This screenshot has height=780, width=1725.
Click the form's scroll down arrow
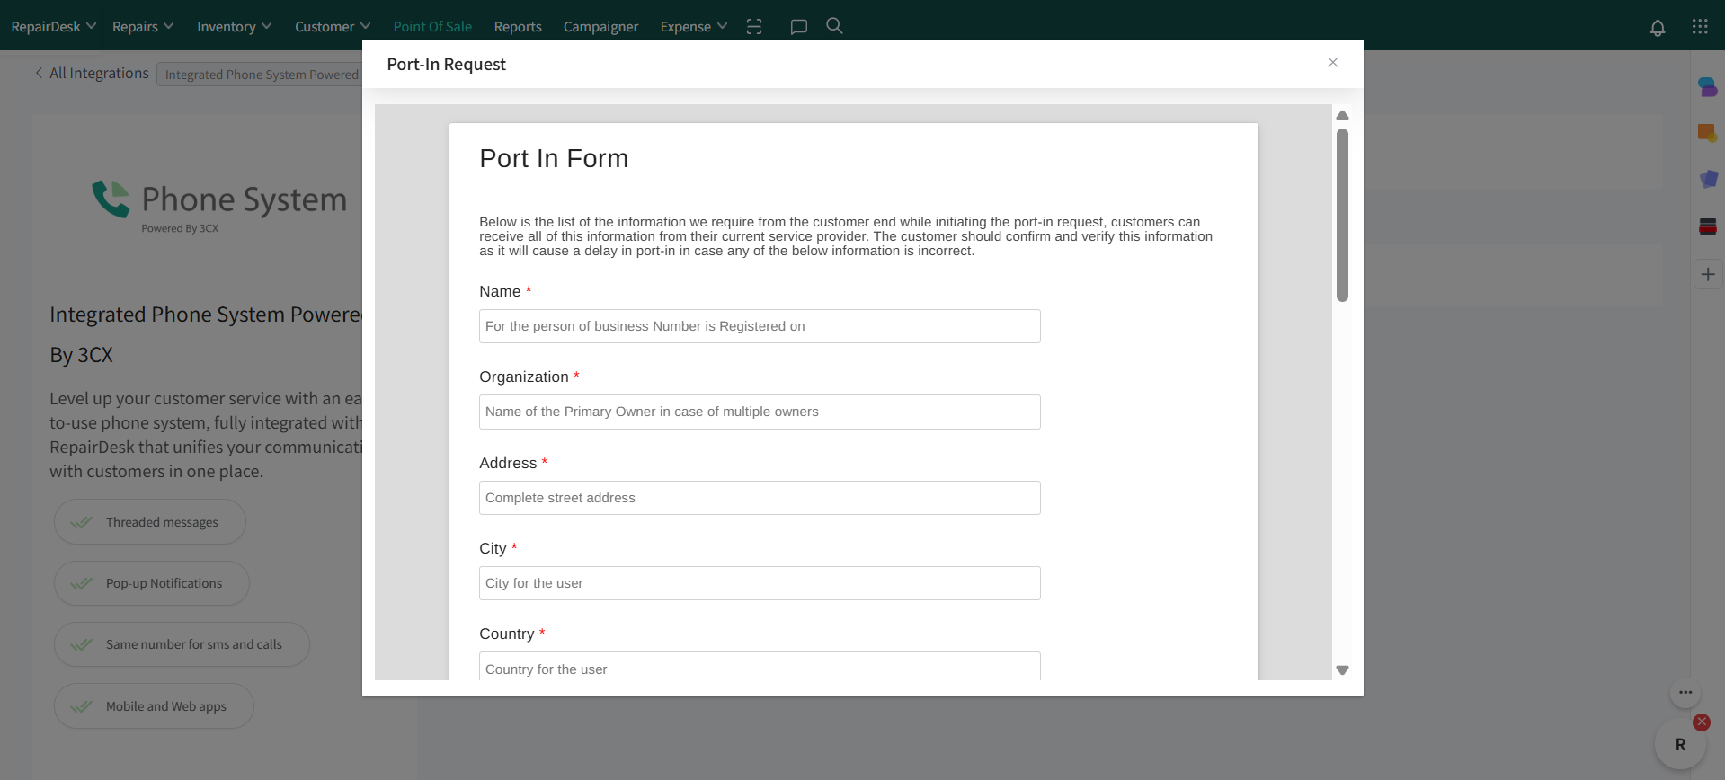[1342, 670]
